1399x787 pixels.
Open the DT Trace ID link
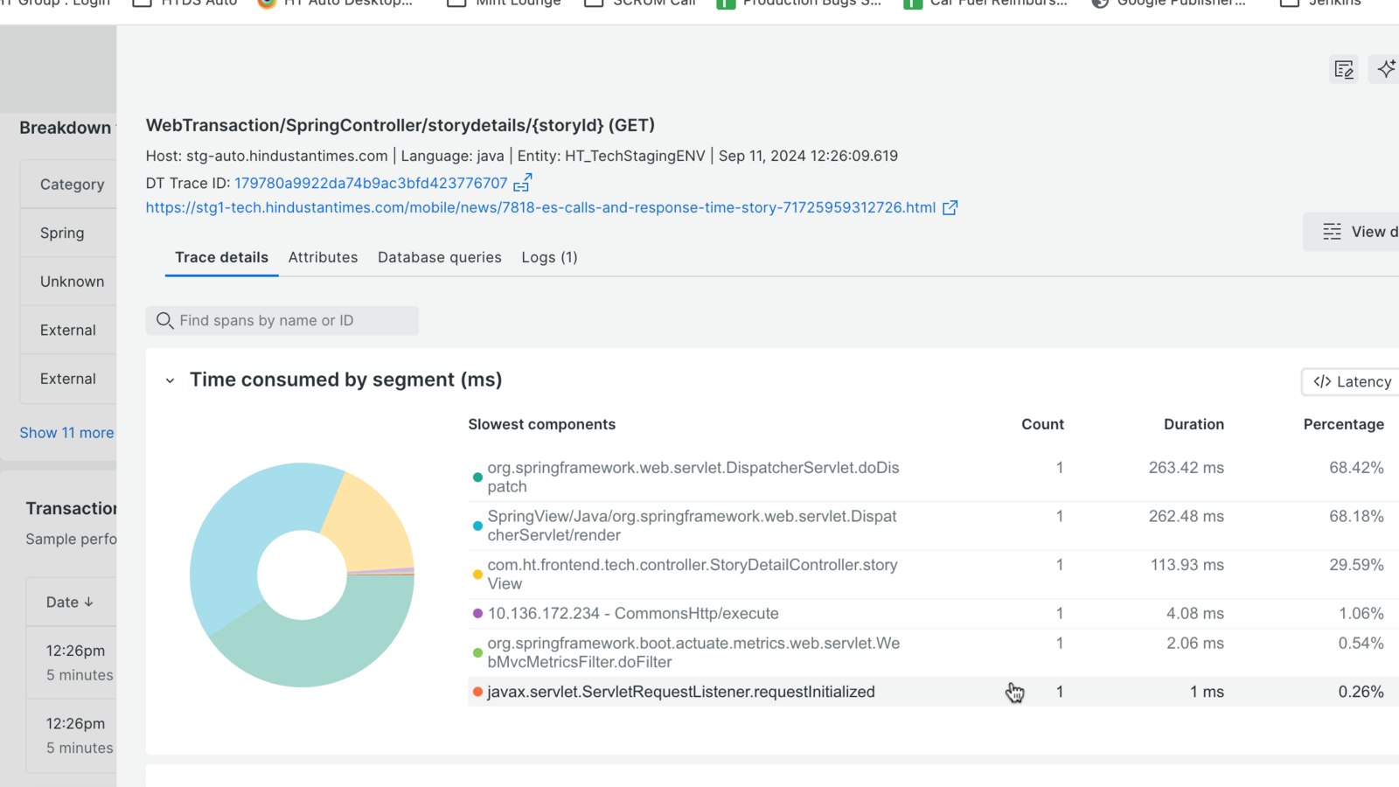point(371,183)
